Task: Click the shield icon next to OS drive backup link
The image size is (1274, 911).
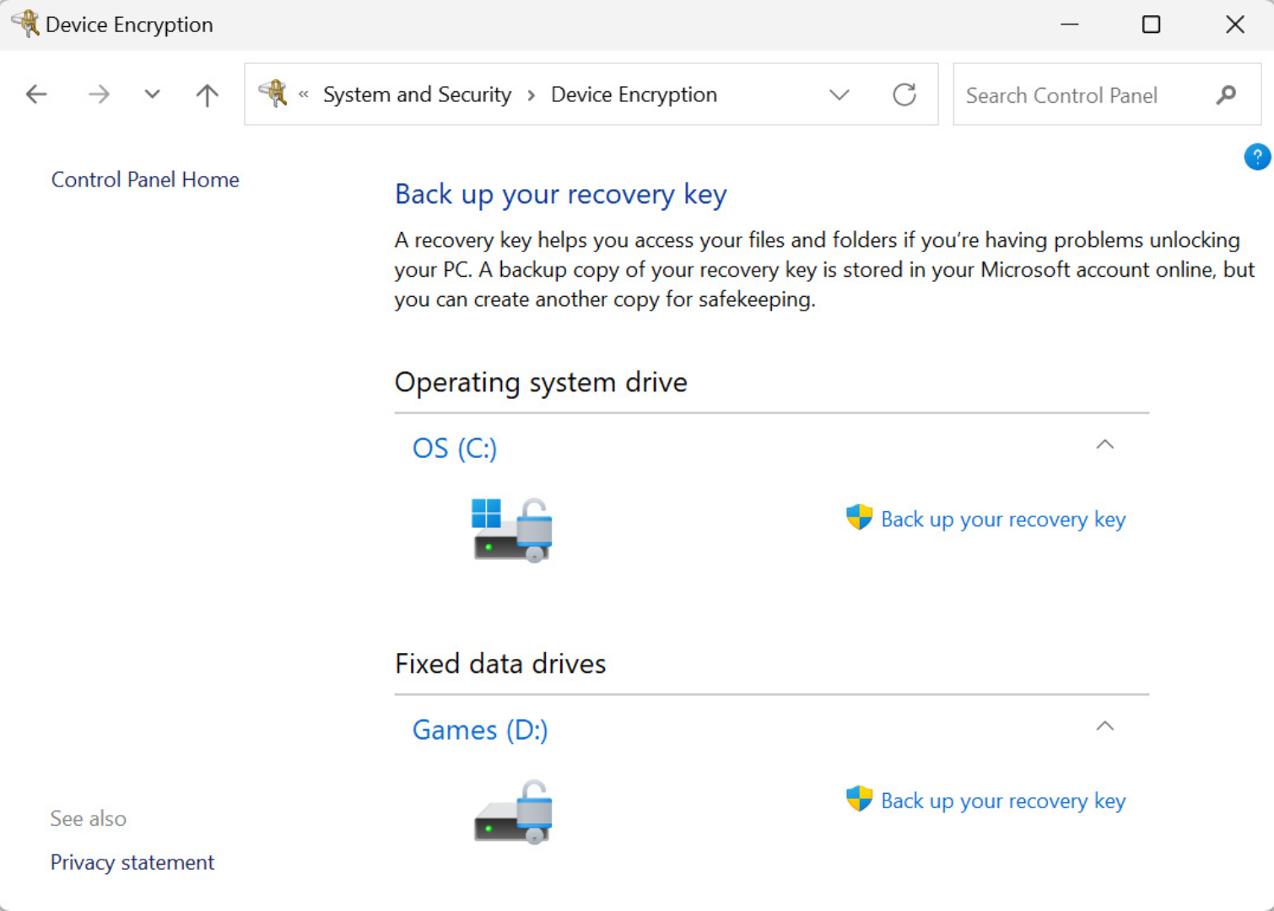Action: click(858, 517)
